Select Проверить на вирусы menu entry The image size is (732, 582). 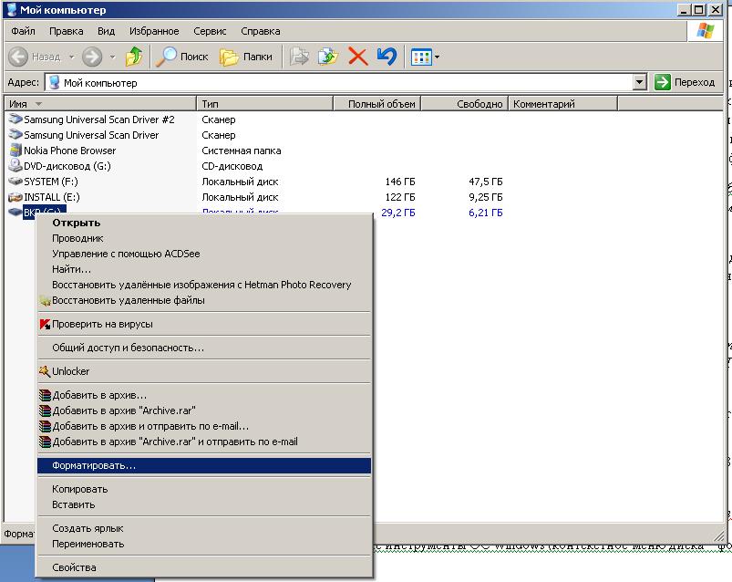point(102,324)
